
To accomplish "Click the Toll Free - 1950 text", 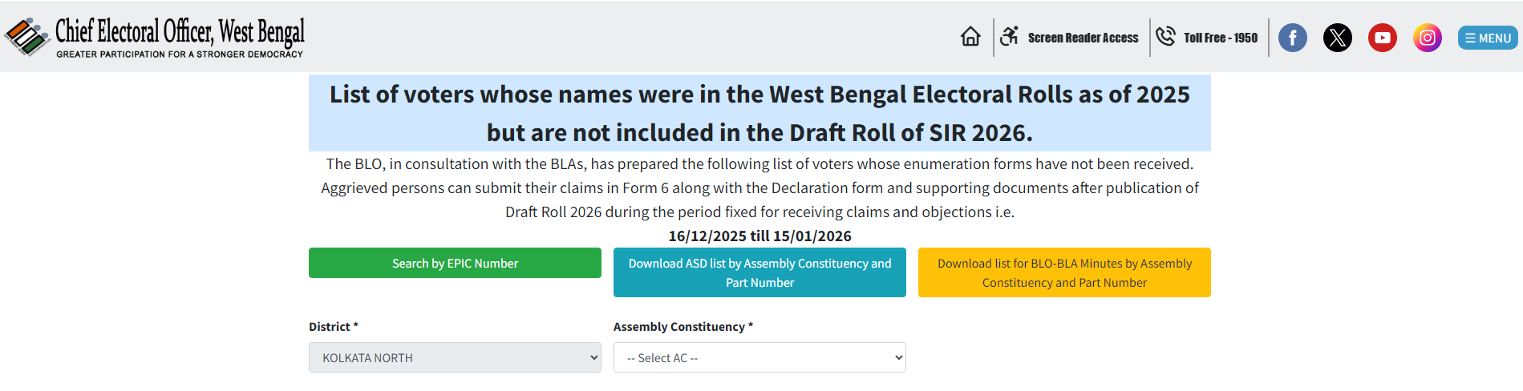I will coord(1220,38).
